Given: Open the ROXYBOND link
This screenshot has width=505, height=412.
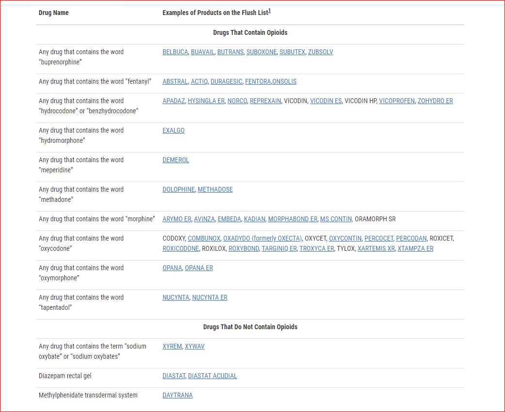Looking at the screenshot, I should (x=244, y=249).
